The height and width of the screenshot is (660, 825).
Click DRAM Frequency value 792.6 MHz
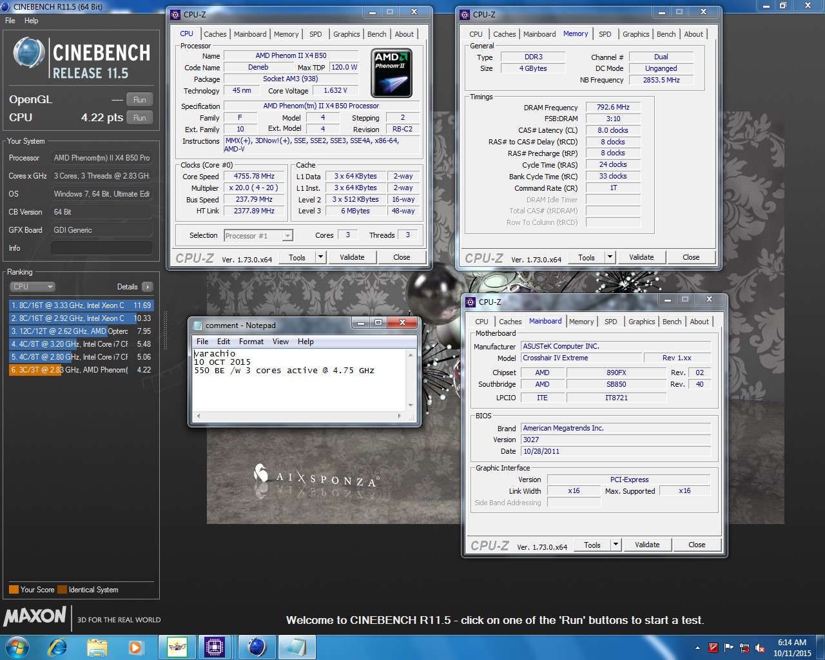(613, 107)
